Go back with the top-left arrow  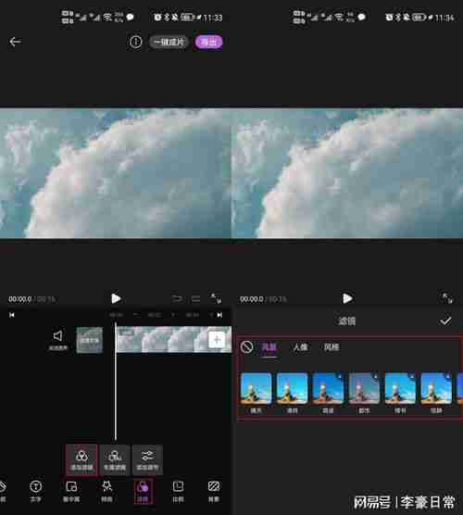point(15,42)
